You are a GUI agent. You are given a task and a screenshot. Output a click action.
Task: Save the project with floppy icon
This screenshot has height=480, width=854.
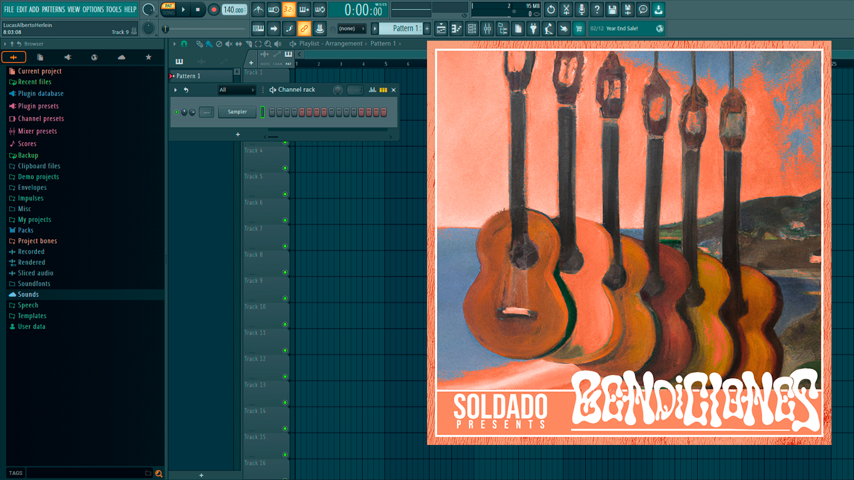[x=612, y=9]
